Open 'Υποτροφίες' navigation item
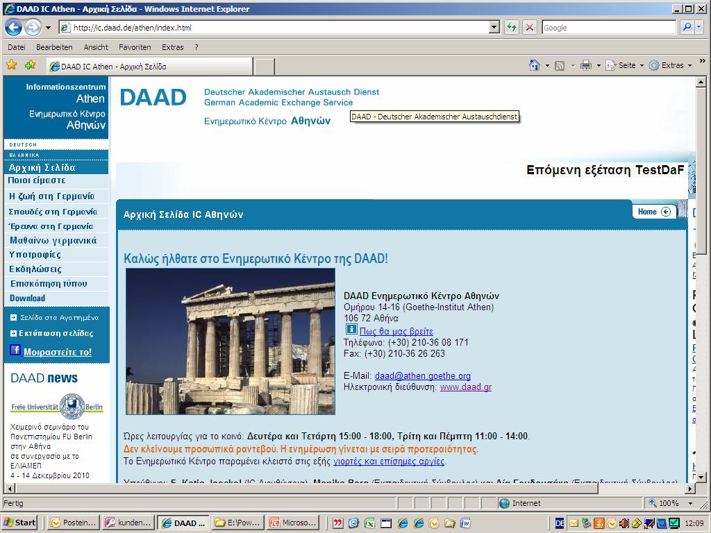Viewport: 711px width, 533px height. [35, 255]
